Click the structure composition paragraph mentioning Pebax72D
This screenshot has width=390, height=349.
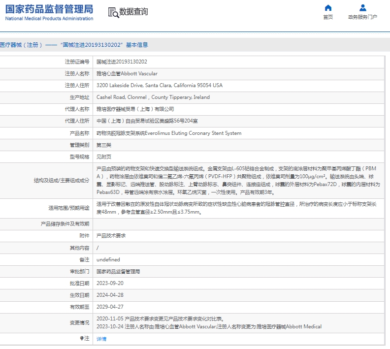coord(238,181)
